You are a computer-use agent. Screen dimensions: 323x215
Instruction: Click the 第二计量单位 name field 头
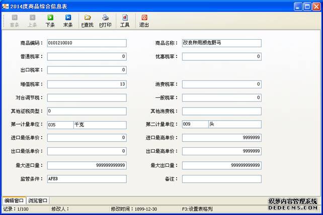[x=234, y=125]
